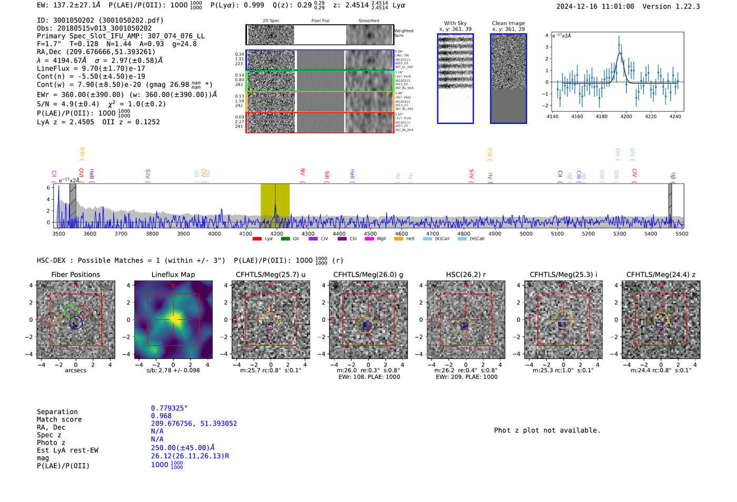This screenshot has height=502, width=737.
Task: Click the ID 3001050202 text line
Action: point(100,21)
